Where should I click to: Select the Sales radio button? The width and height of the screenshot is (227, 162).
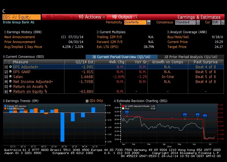coord(10,77)
